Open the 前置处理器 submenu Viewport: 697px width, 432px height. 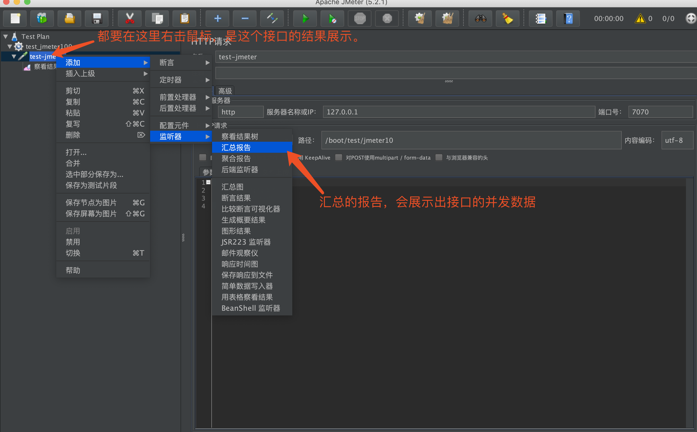click(181, 97)
